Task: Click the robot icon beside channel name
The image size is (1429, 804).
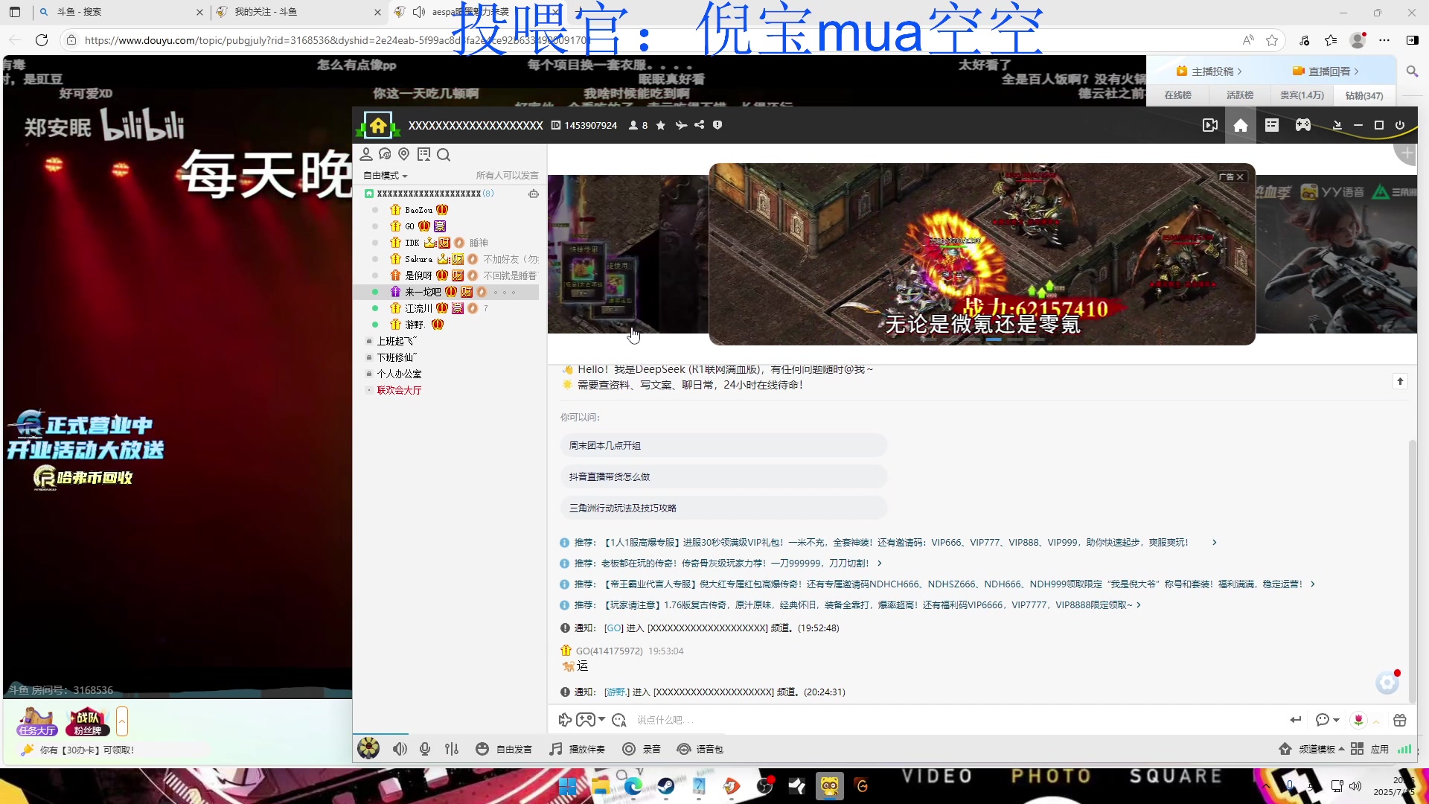Action: (534, 194)
